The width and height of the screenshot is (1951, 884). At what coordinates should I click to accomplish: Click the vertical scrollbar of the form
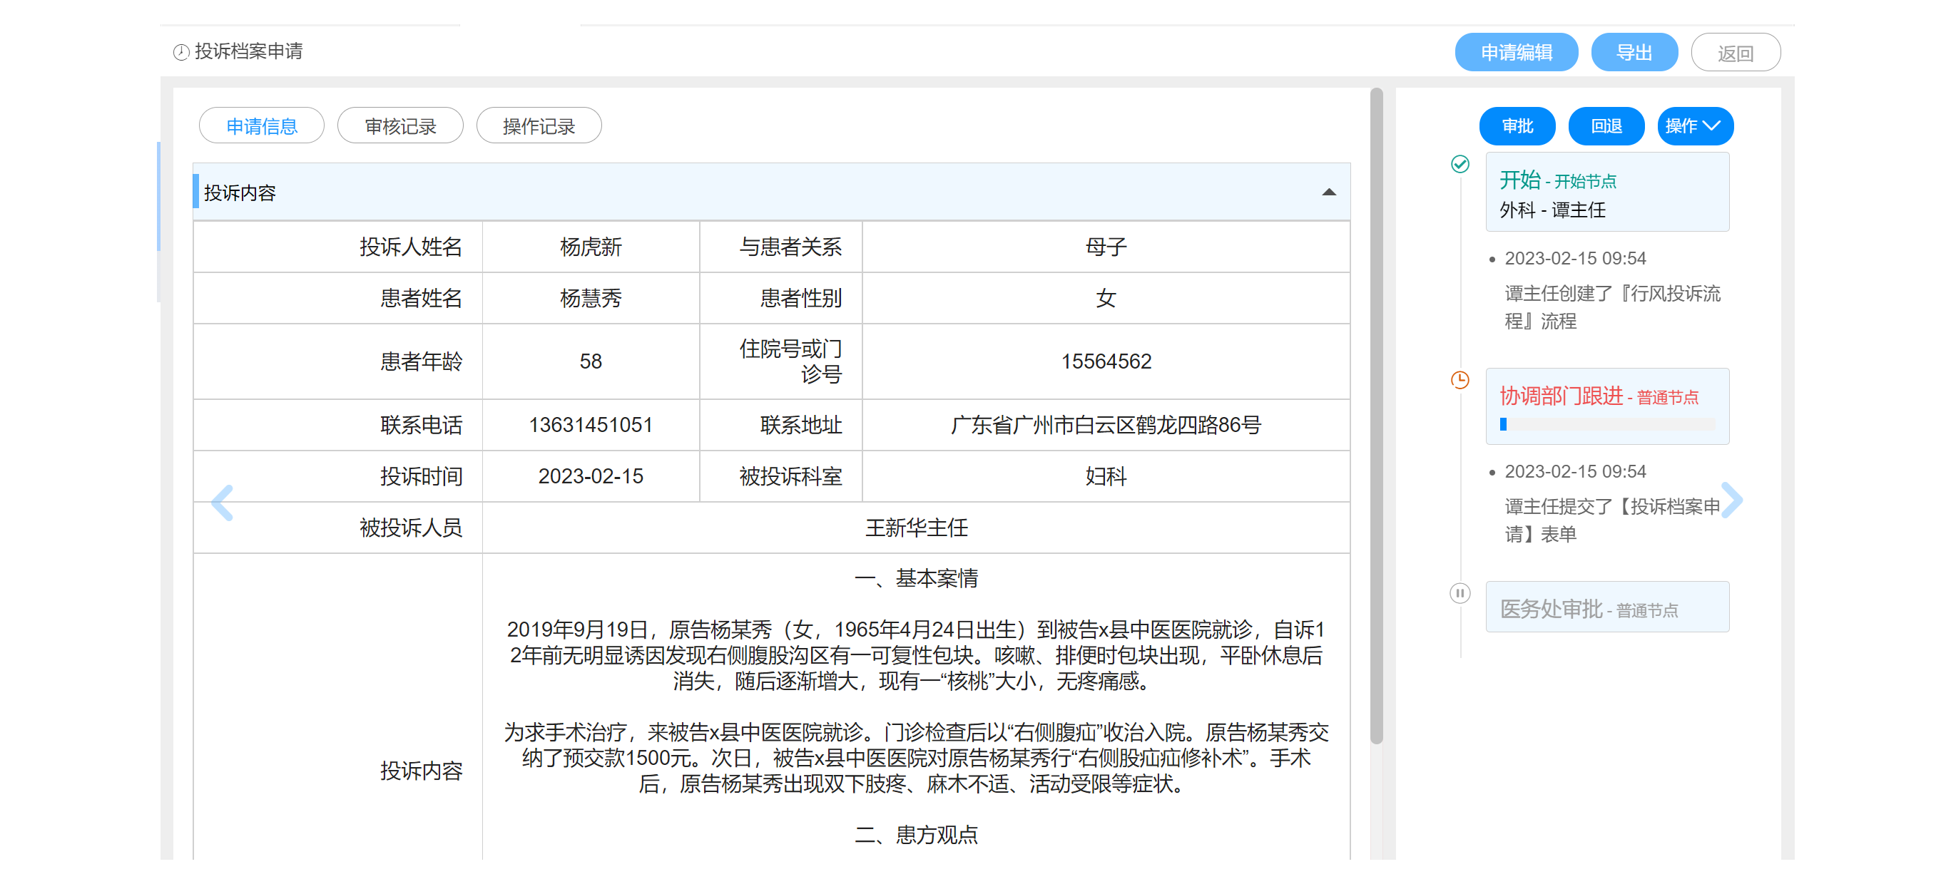[x=1376, y=416]
